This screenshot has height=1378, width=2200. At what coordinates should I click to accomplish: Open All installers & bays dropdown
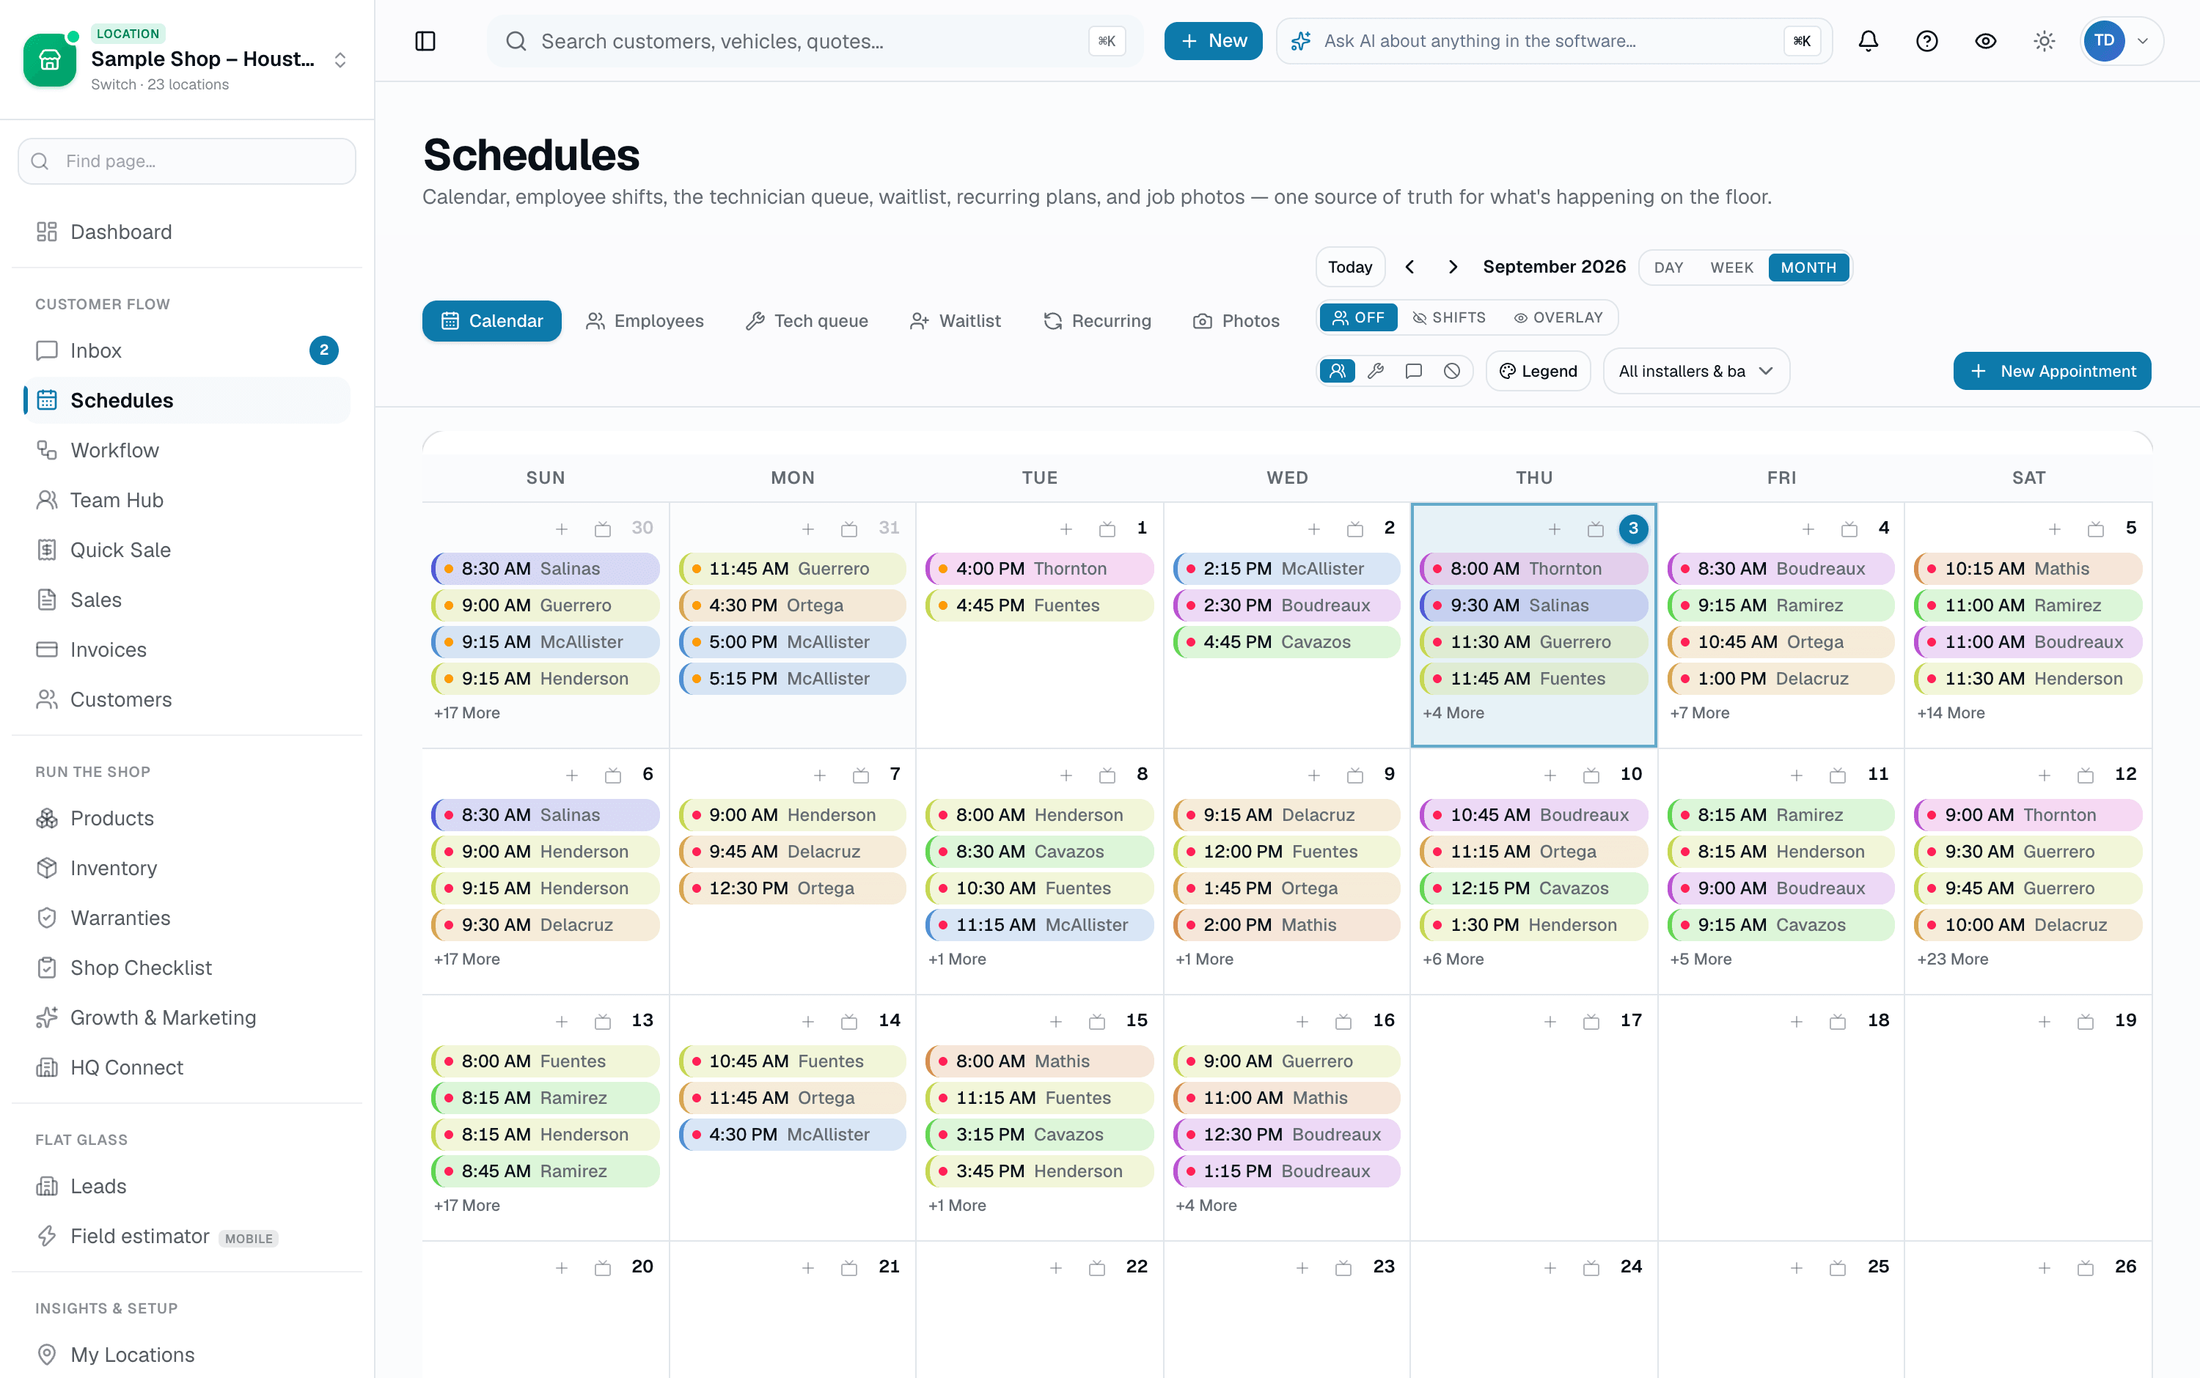point(1695,371)
